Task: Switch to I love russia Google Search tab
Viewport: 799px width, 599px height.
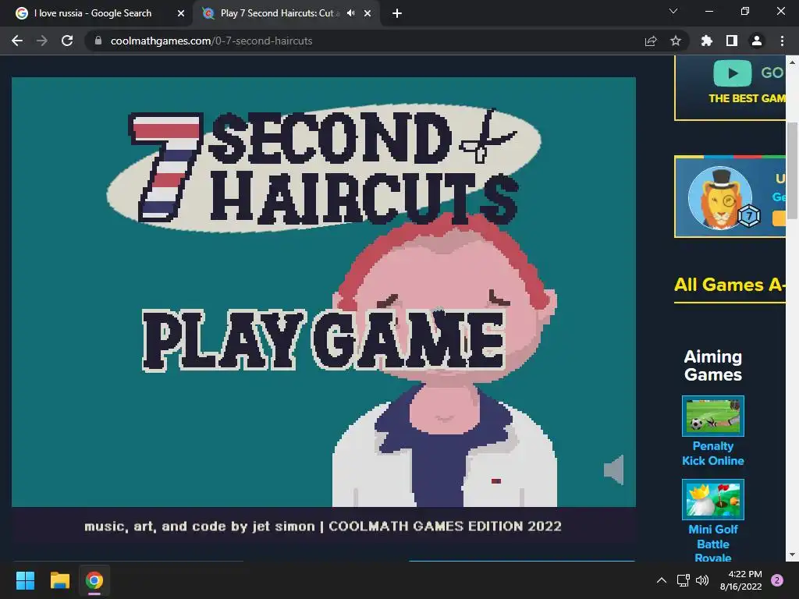Action: click(x=96, y=13)
